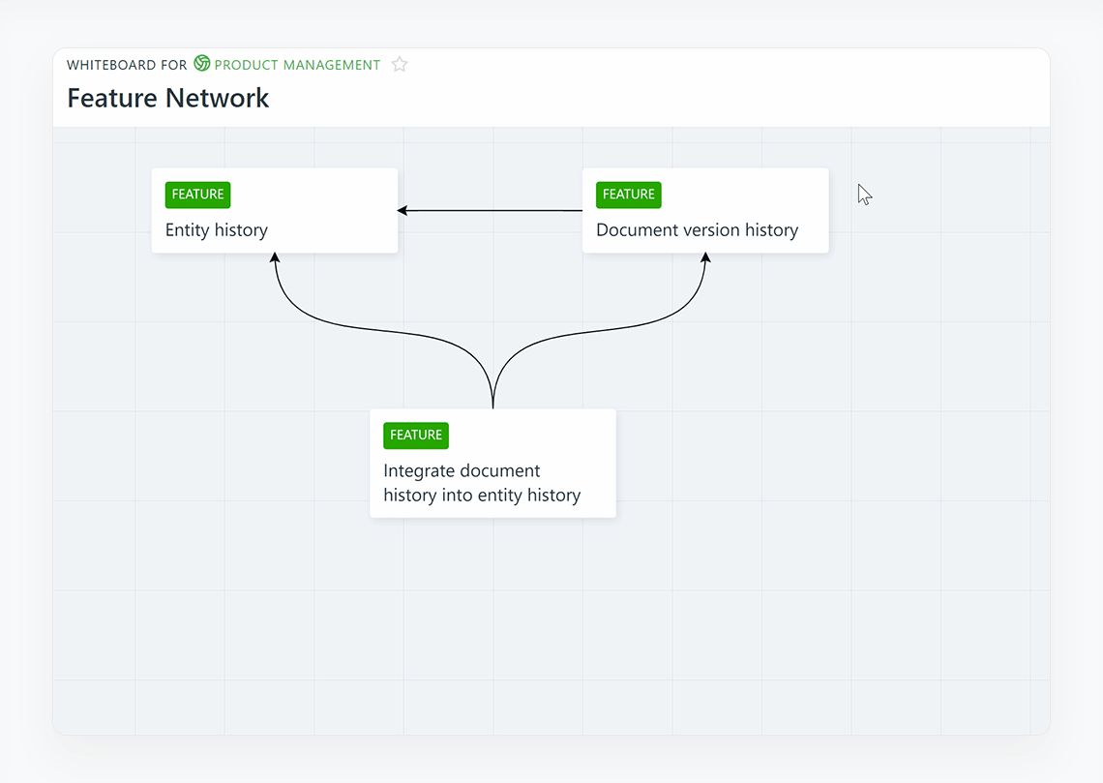1103x783 pixels.
Task: Open the Document version history card
Action: 697,230
